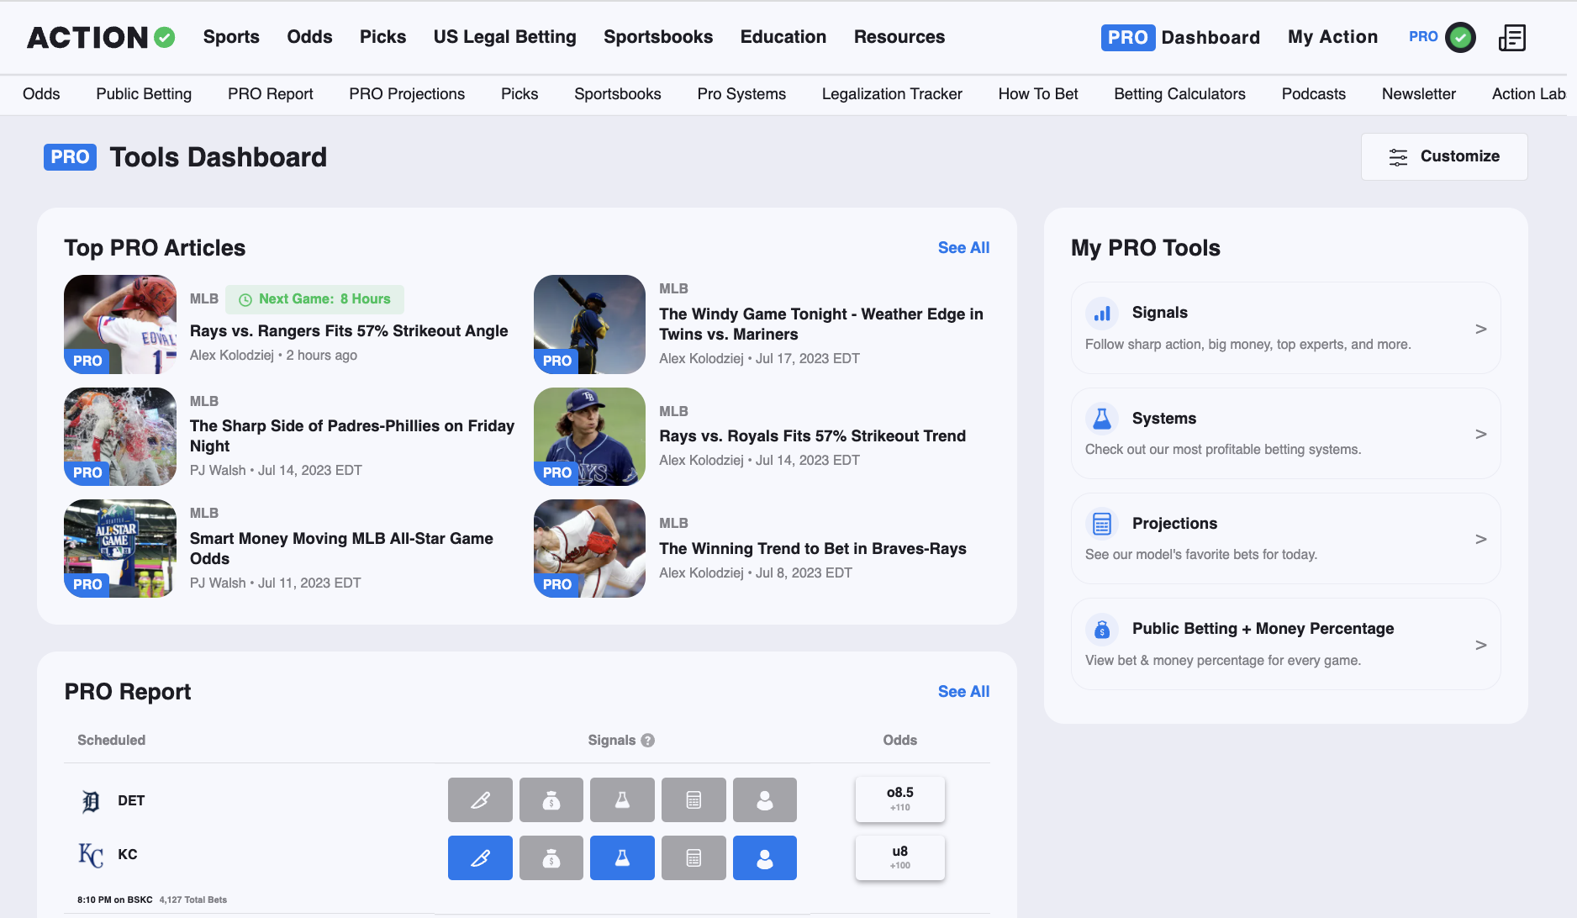Click the o8.5 +110 odds button
This screenshot has width=1577, height=918.
coord(899,799)
